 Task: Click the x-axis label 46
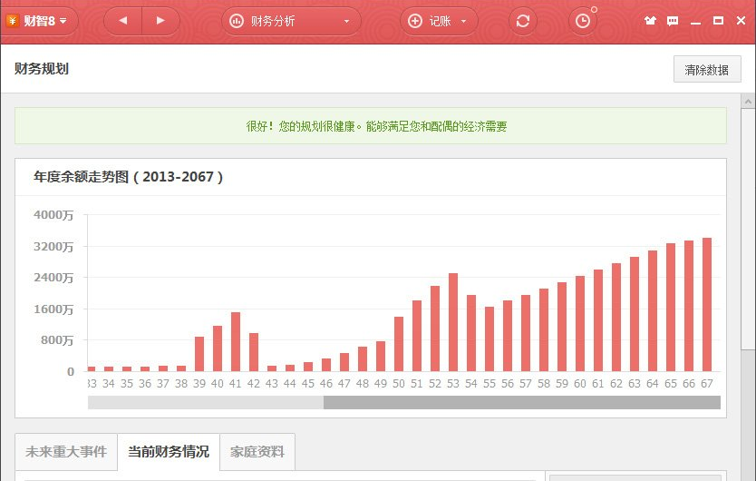pos(326,384)
